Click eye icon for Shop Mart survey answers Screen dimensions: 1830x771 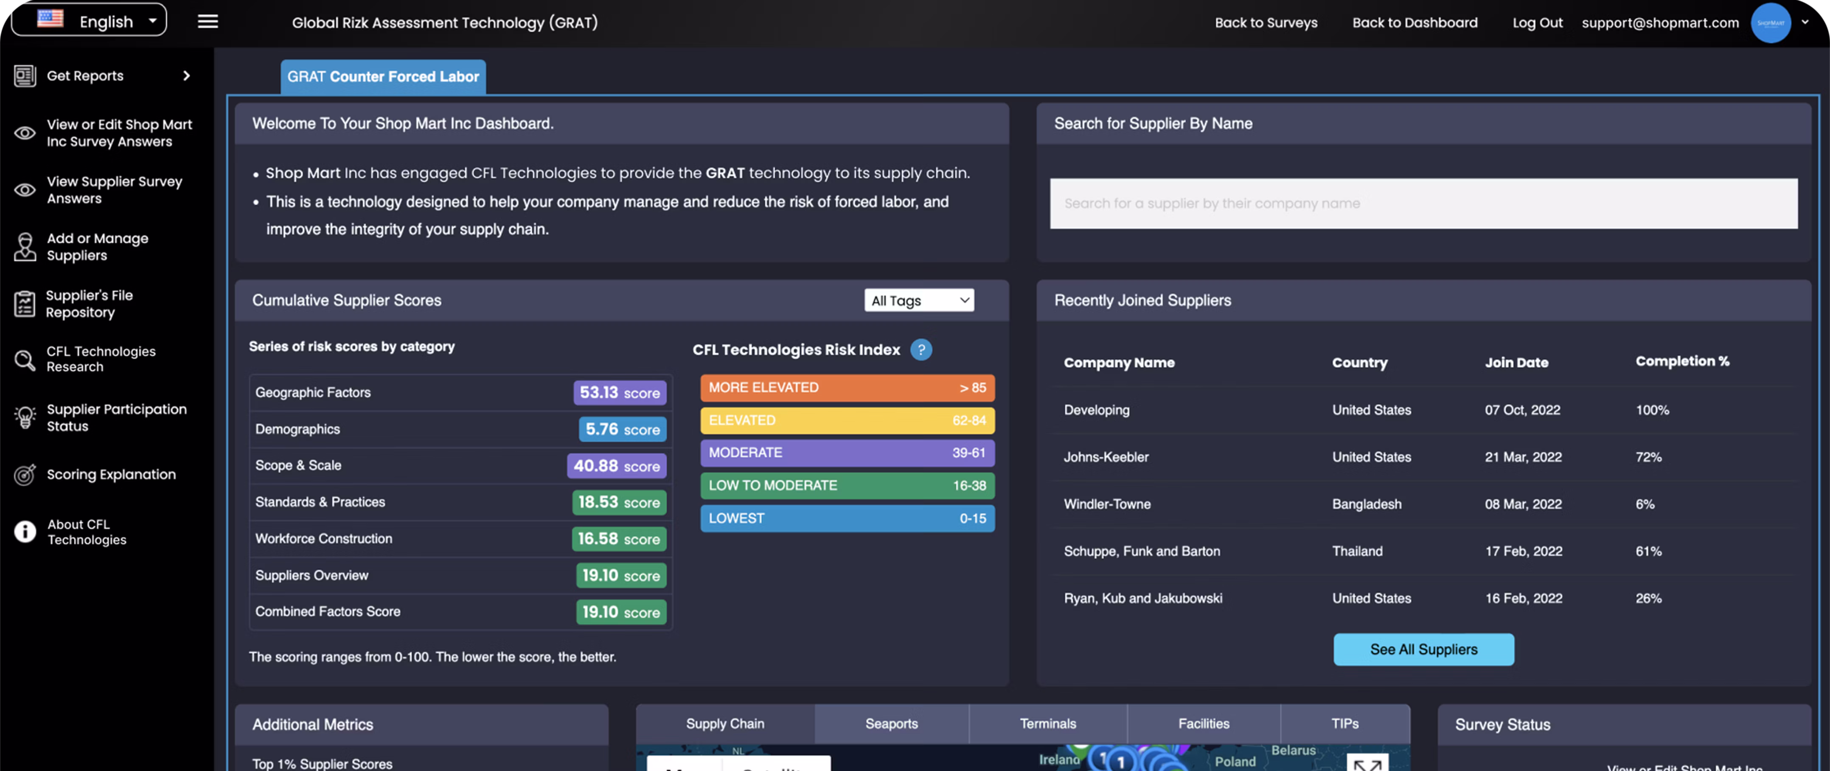coord(25,133)
